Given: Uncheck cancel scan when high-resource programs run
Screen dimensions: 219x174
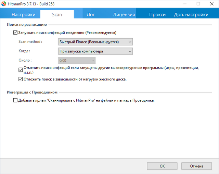Looking at the screenshot, I should tap(21, 69).
